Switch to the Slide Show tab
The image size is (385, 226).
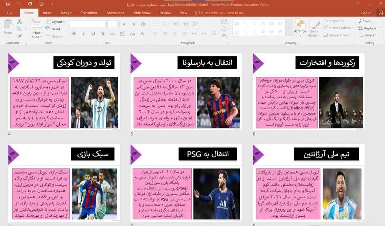[x=142, y=13]
